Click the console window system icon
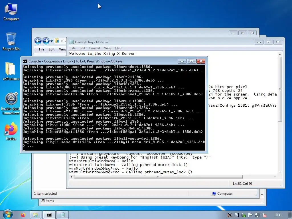Viewport: 292px width, 219px height. [x=25, y=61]
